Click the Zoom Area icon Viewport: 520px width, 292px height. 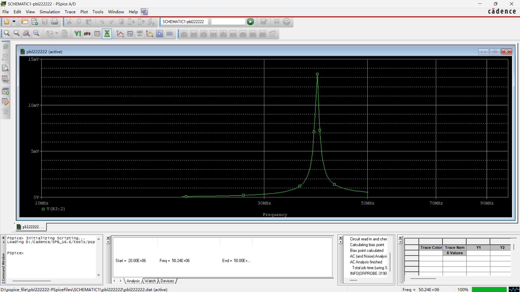[26, 34]
